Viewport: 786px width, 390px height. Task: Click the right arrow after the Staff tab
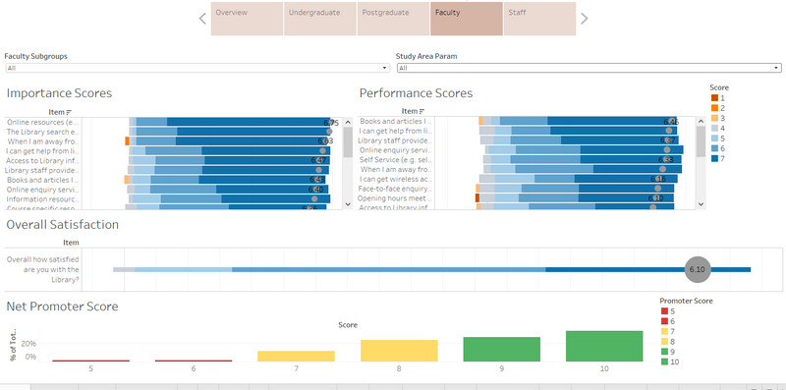pyautogui.click(x=584, y=19)
